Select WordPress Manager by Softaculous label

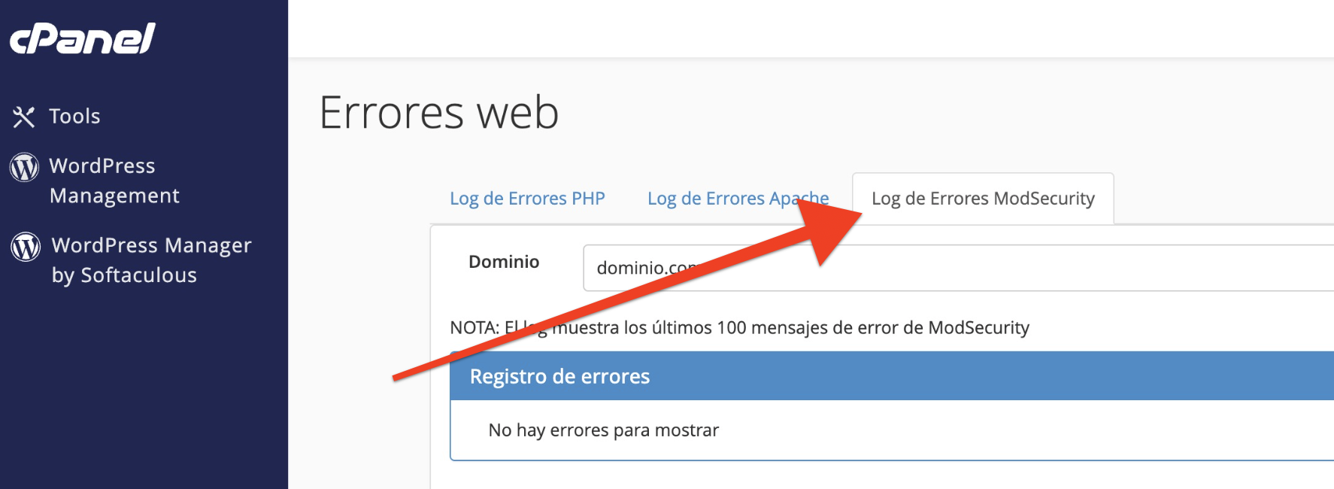150,260
